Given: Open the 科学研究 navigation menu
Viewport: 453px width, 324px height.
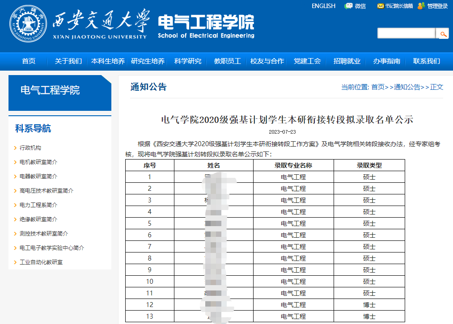Looking at the screenshot, I should click(187, 61).
